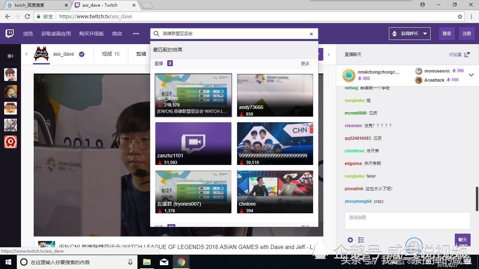The width and height of the screenshot is (479, 269).
Task: Open the 浏览 browse menu
Action: coord(28,34)
